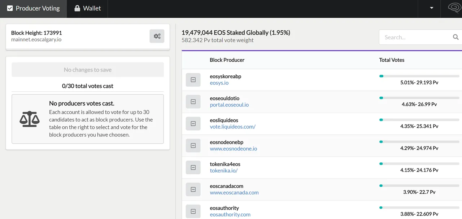Image resolution: width=462 pixels, height=219 pixels.
Task: Click 4.35%- 25.341 Pv value
Action: tap(419, 126)
